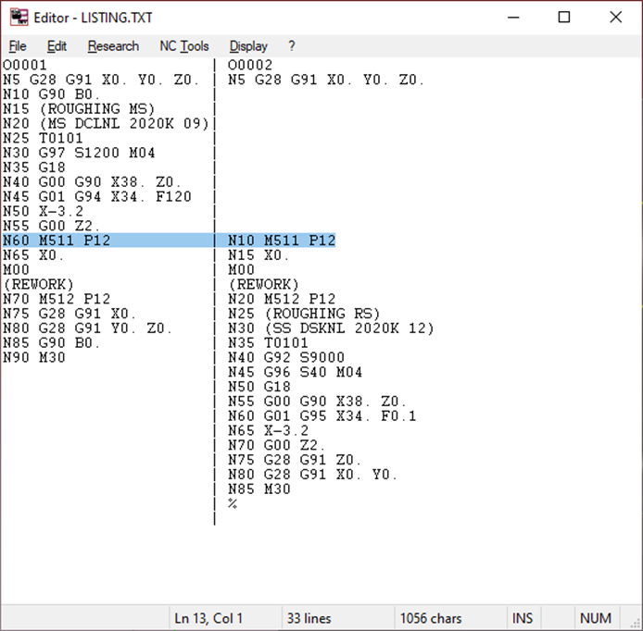Click the Editor app icon in title bar
This screenshot has height=631, width=643.
point(19,18)
